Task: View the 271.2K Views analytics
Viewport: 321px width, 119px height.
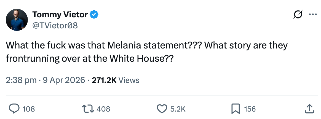Action: click(x=105, y=80)
